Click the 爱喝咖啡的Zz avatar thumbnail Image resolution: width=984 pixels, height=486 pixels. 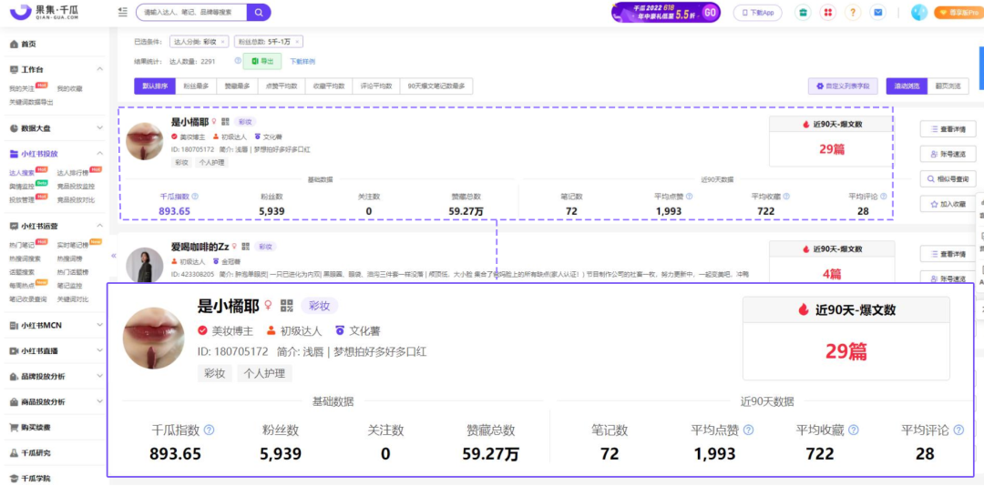[x=144, y=265]
